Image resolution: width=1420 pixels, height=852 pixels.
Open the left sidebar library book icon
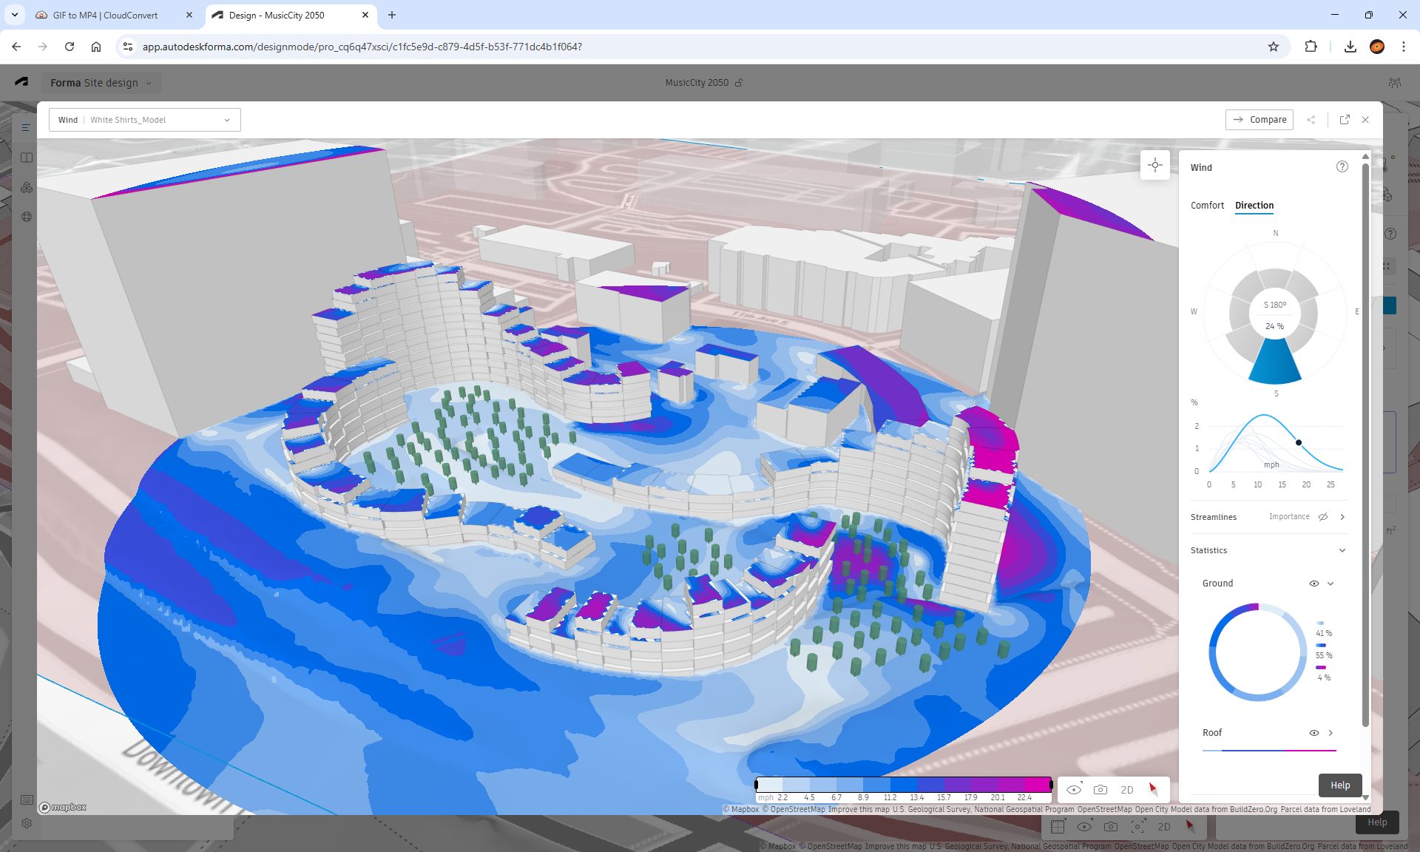pos(27,158)
